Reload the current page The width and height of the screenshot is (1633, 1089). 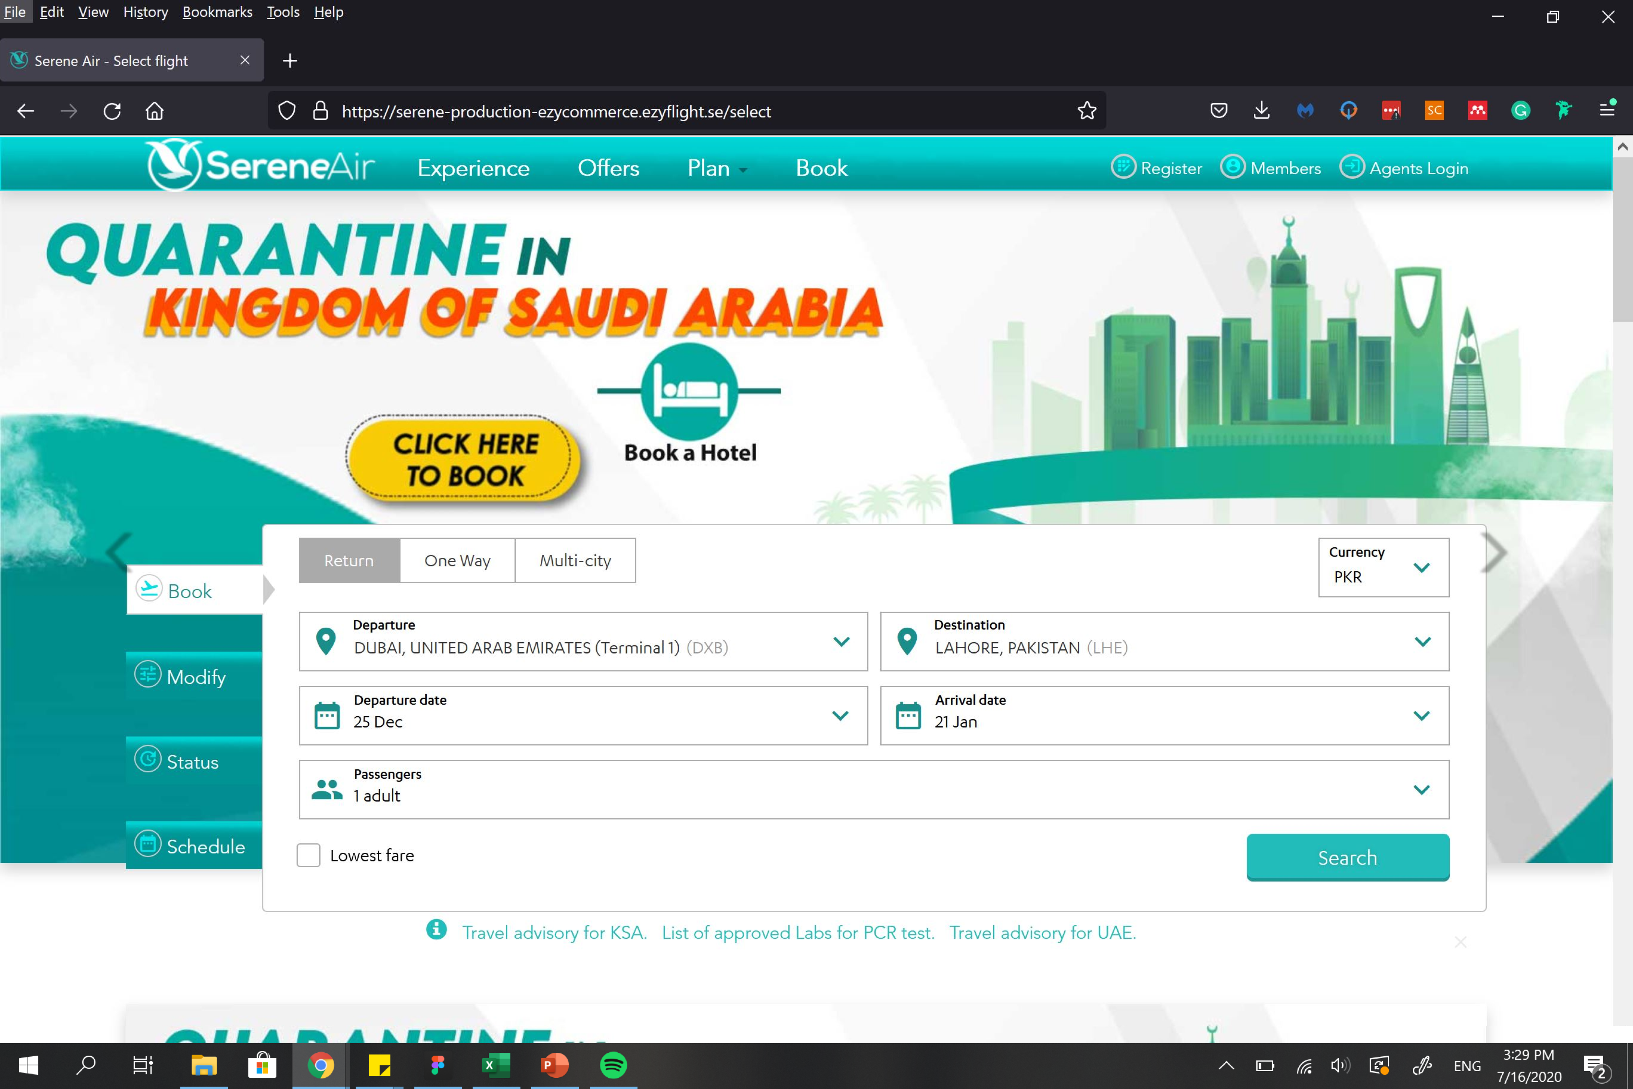tap(112, 111)
